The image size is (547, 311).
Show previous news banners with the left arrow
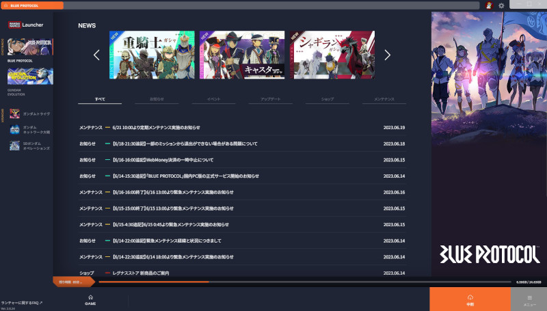(96, 55)
